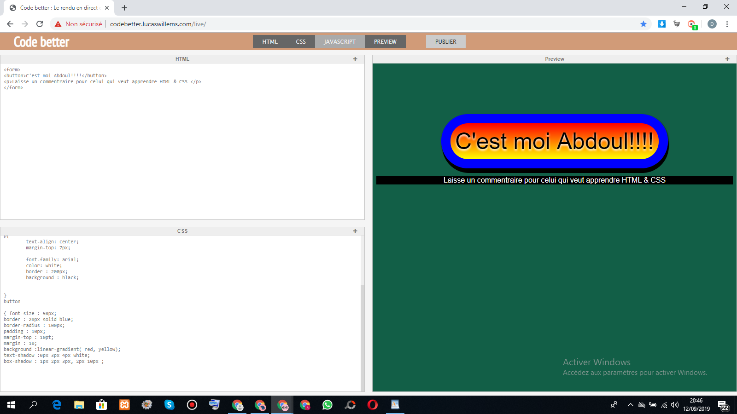Bookmark this page with the star icon
The image size is (737, 414).
643,24
